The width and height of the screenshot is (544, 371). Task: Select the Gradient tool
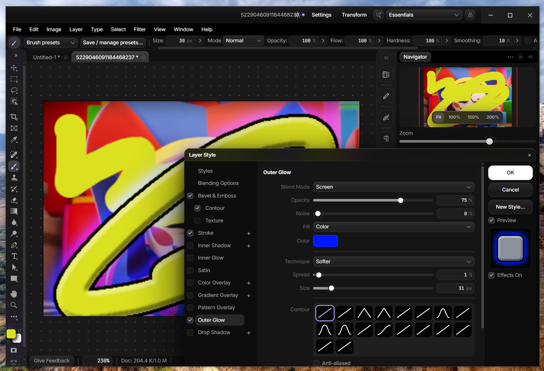[x=14, y=211]
